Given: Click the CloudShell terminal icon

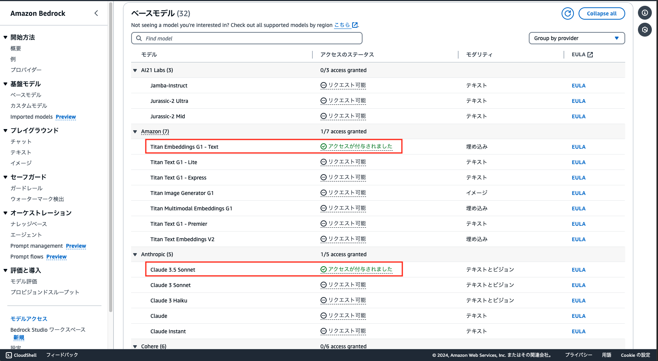Looking at the screenshot, I should point(9,355).
